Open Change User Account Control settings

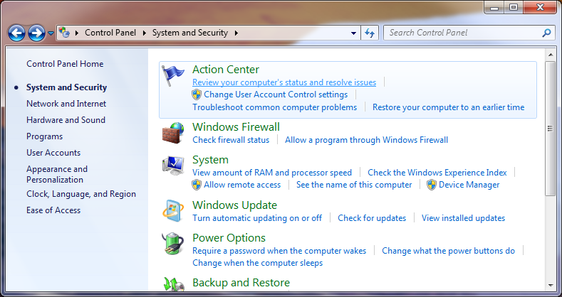[x=276, y=94]
